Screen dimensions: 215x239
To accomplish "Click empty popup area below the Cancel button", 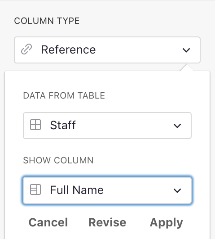I will (48, 234).
